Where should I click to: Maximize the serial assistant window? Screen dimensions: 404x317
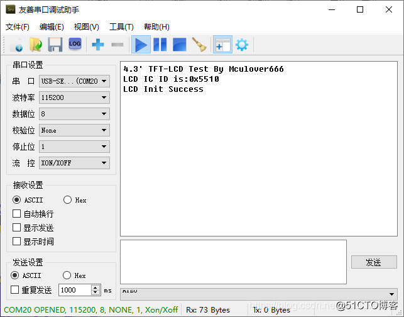360,10
